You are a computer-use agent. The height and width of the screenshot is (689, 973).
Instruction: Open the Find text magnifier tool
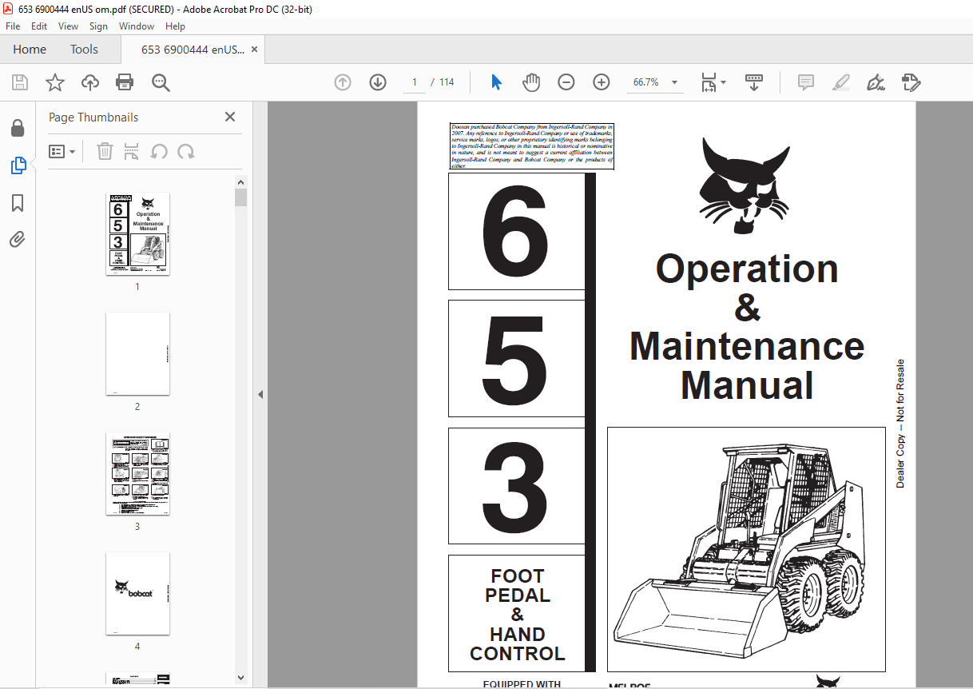161,82
